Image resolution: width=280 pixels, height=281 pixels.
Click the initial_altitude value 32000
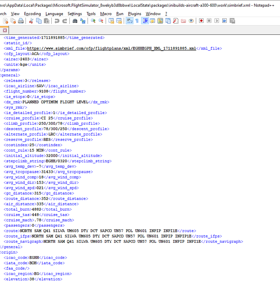tap(52, 156)
